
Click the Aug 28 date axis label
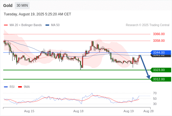(148, 111)
